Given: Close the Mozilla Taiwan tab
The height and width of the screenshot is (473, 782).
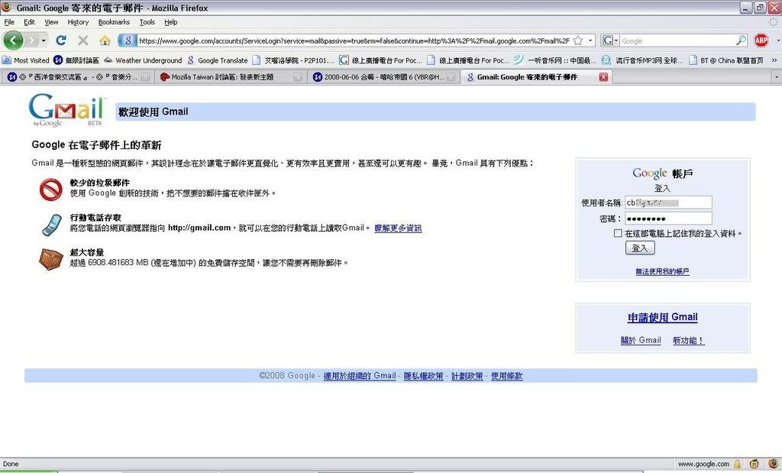Looking at the screenshot, I should click(298, 77).
